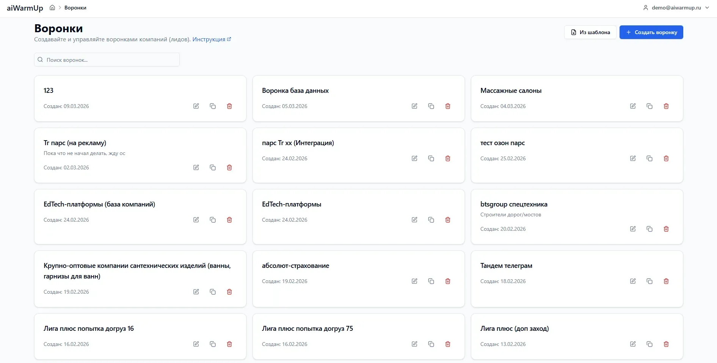Copy the Лига плюс (доп заход) funnel
Screen dimensions: 717x363
click(x=650, y=344)
